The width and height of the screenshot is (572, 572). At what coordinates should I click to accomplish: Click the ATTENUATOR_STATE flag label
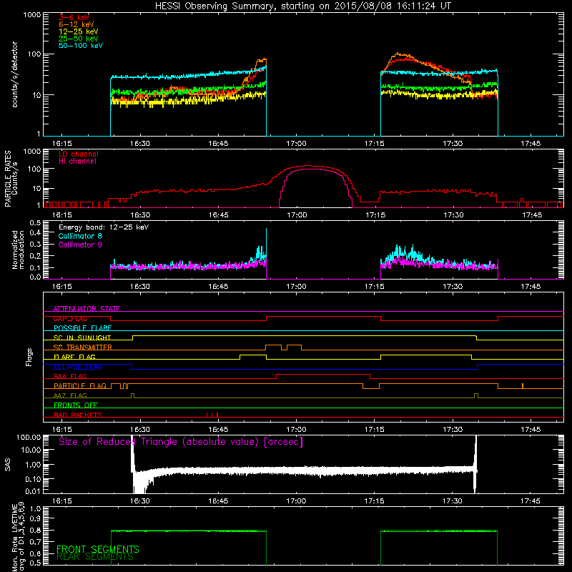[x=87, y=309]
